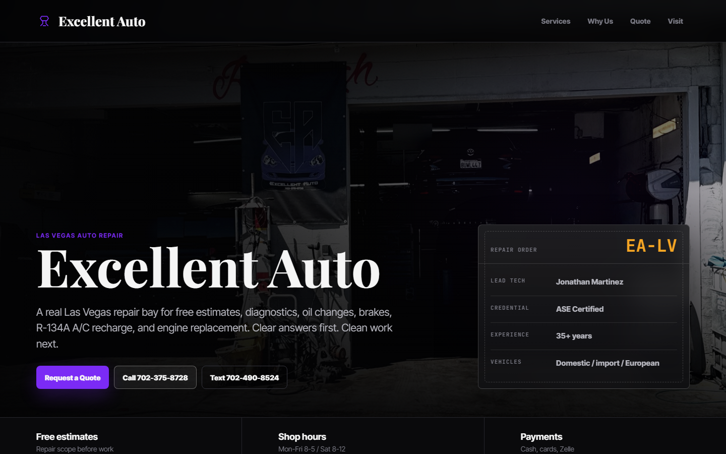
Task: Click the REPAIR ORDER label
Action: [514, 250]
